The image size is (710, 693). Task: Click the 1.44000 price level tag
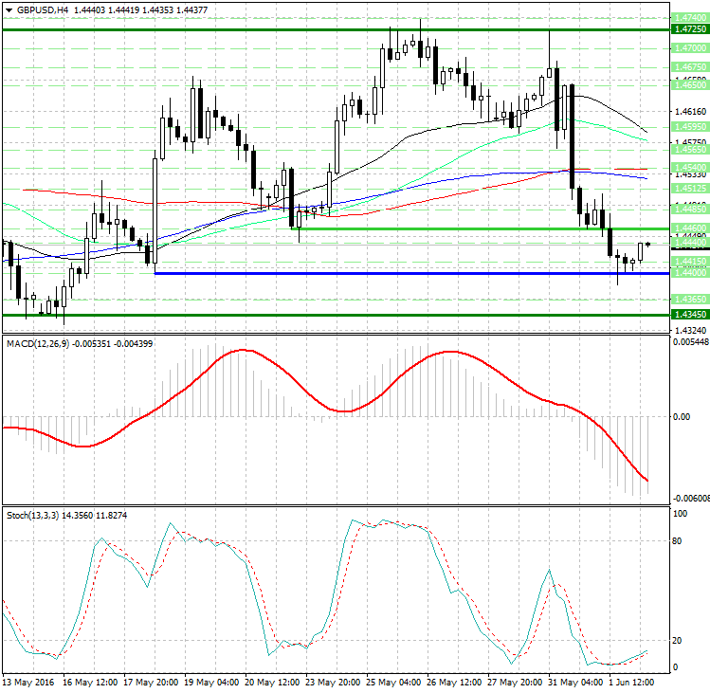(x=687, y=272)
